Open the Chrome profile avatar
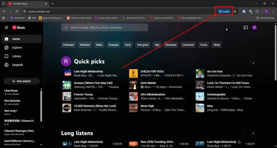Image resolution: width=277 pixels, height=148 pixels. pos(267,11)
